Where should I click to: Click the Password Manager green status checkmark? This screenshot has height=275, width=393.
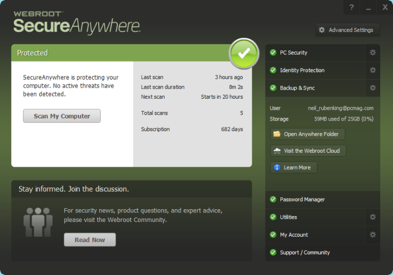tap(273, 200)
